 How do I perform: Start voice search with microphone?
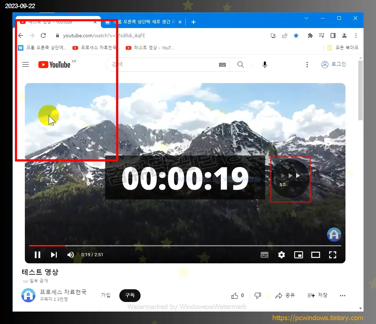point(265,65)
